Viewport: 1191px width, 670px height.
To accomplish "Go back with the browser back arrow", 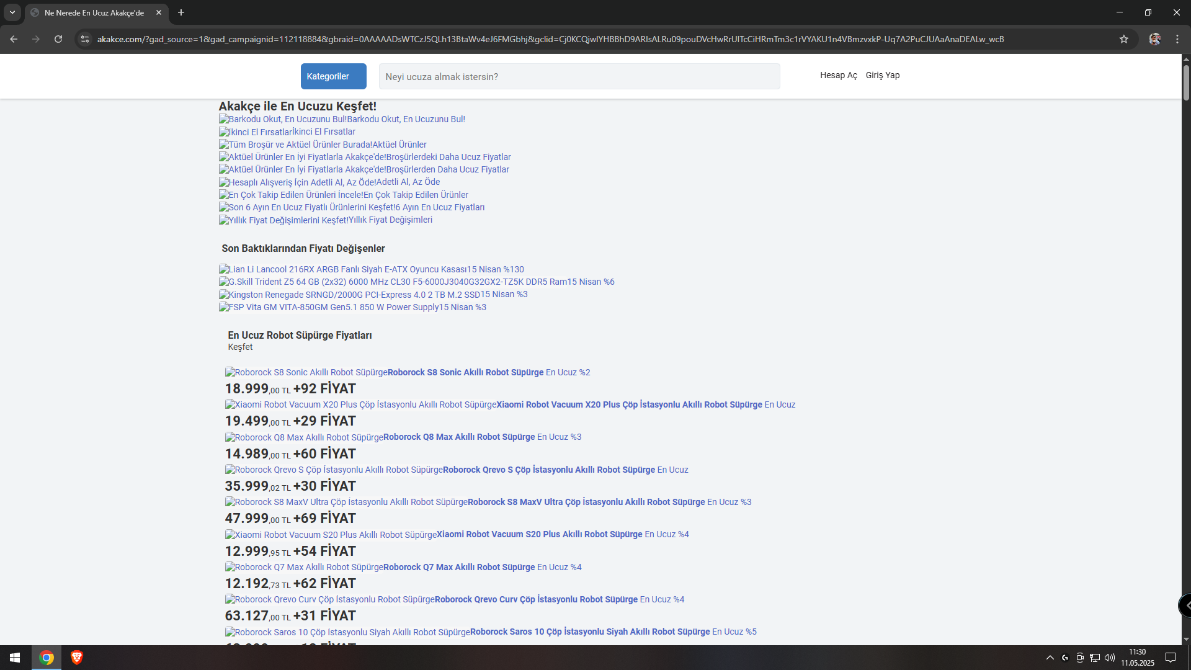I will 14,39.
